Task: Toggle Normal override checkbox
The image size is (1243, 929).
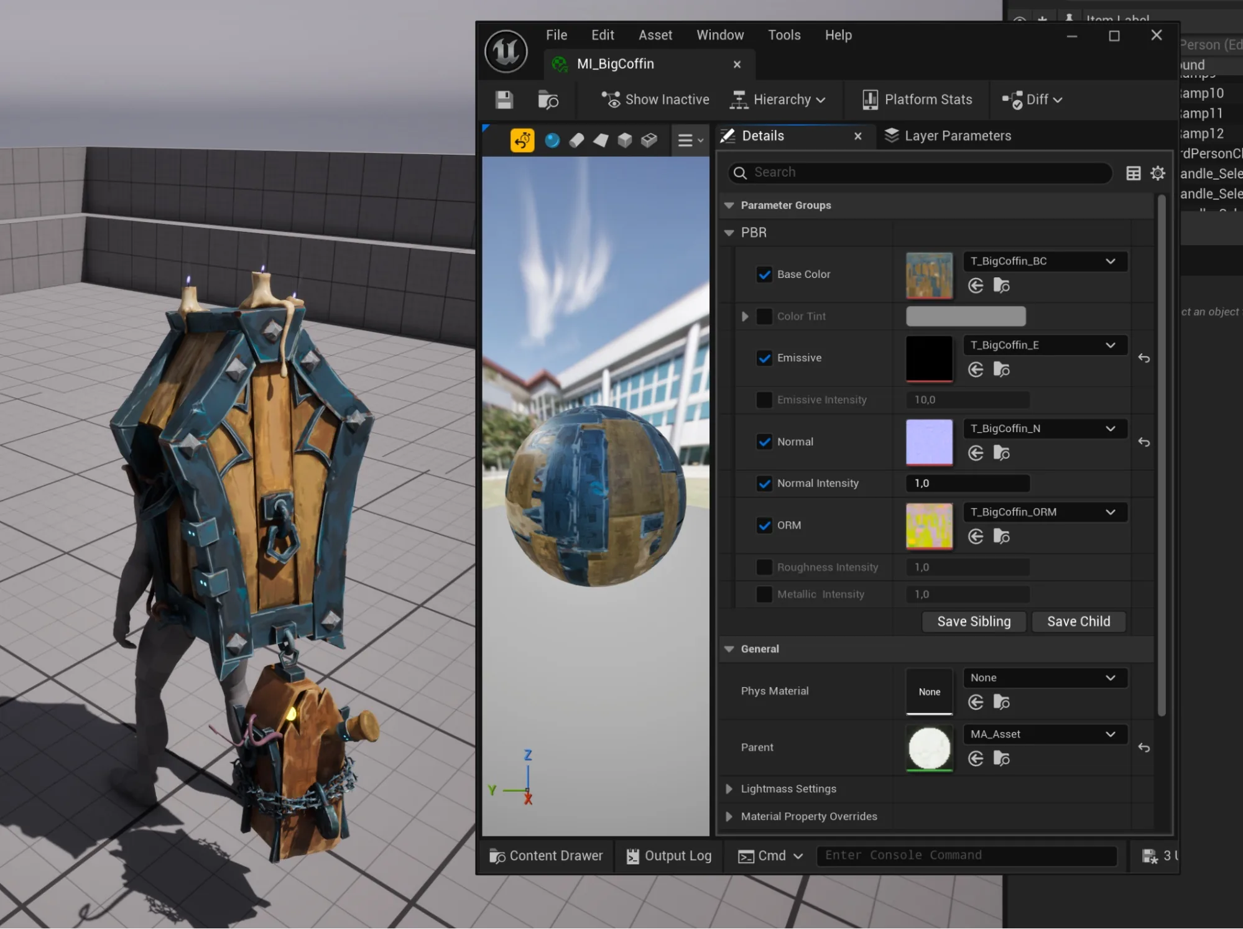Action: (764, 442)
